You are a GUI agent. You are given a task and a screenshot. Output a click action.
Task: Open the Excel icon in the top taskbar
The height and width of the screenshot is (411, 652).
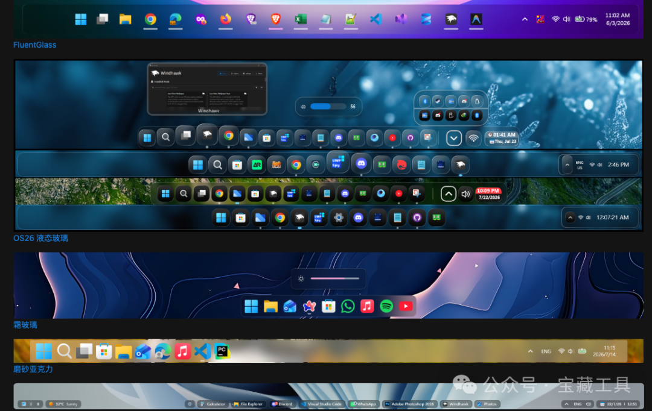point(301,19)
